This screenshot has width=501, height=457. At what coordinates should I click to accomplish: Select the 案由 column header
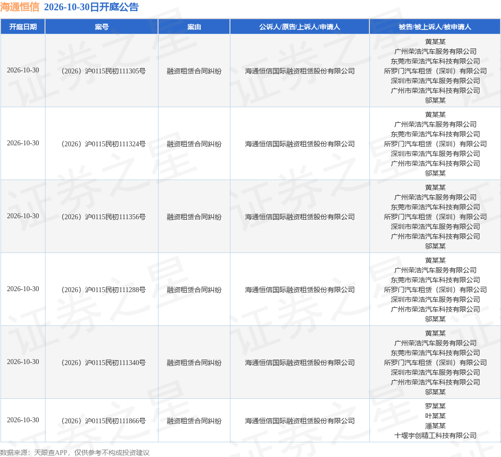coord(194,27)
